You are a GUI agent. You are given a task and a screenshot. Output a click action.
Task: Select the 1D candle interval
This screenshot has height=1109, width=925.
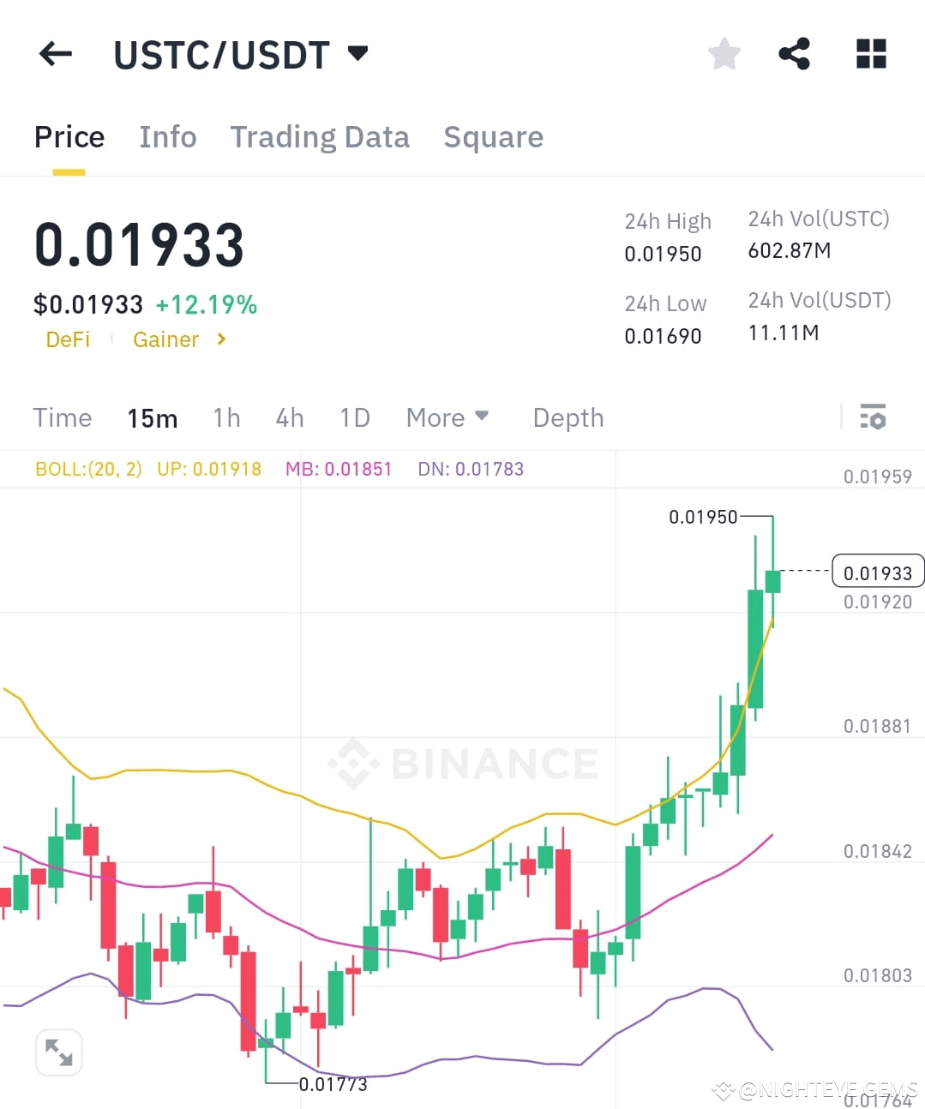coord(354,417)
